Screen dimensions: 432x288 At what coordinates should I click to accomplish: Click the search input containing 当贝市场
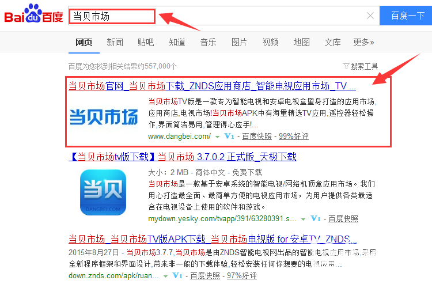click(x=224, y=16)
